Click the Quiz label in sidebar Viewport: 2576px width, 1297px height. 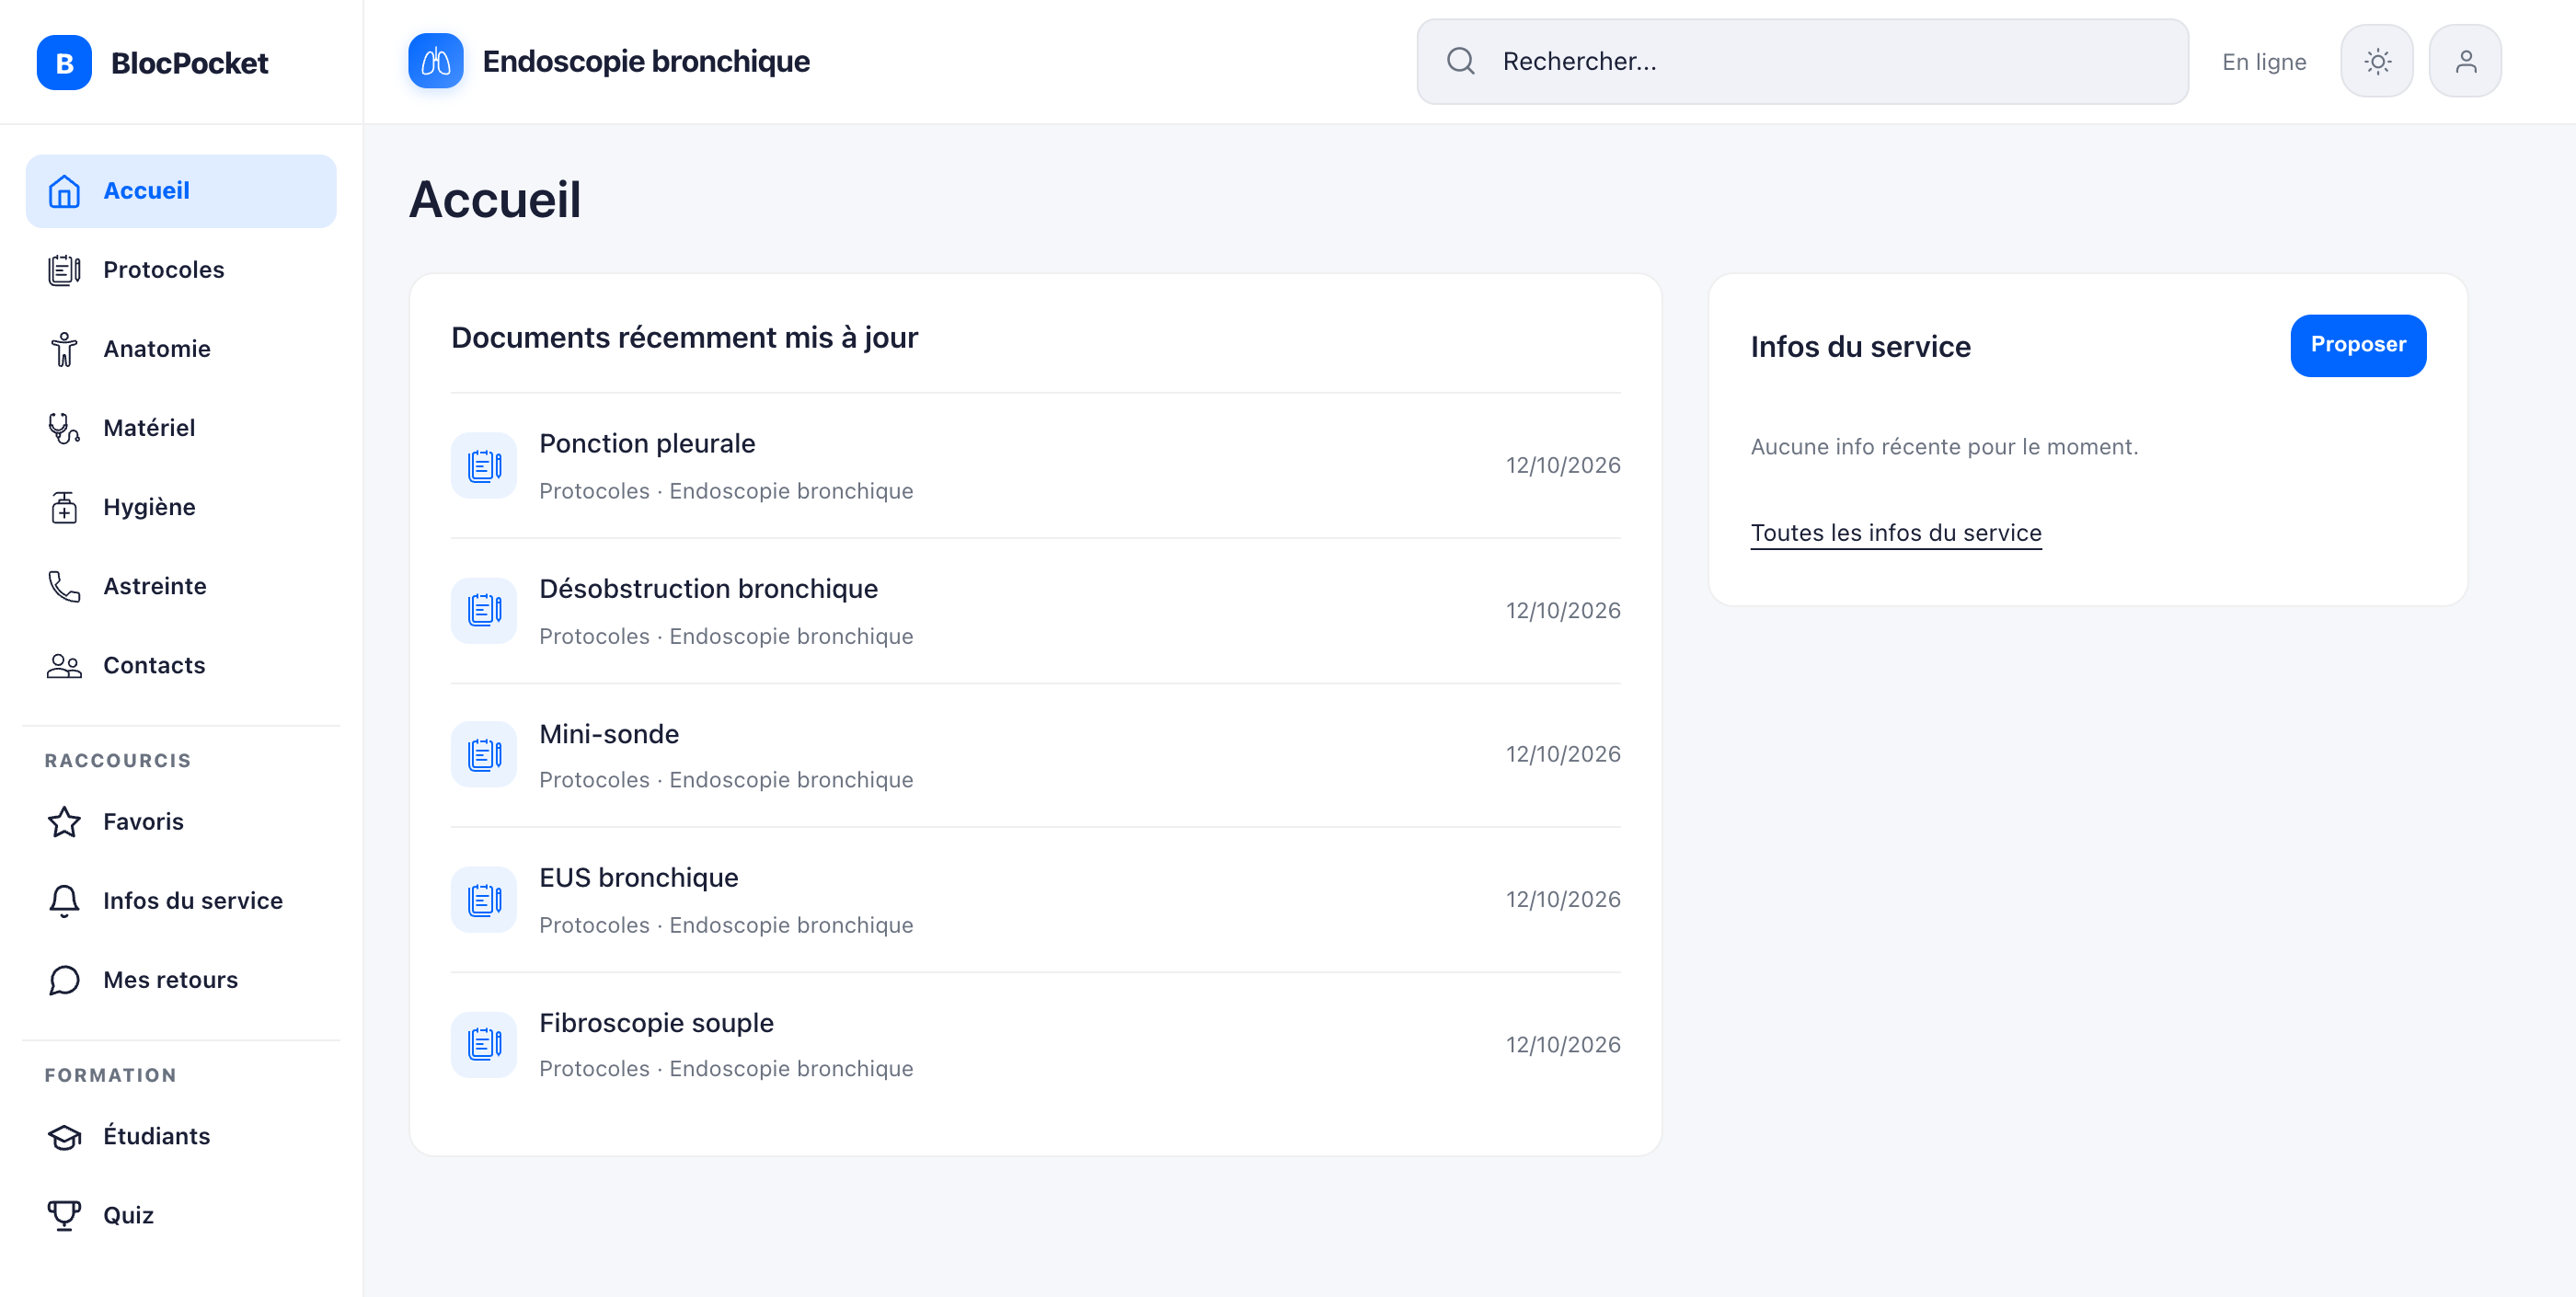pos(128,1215)
